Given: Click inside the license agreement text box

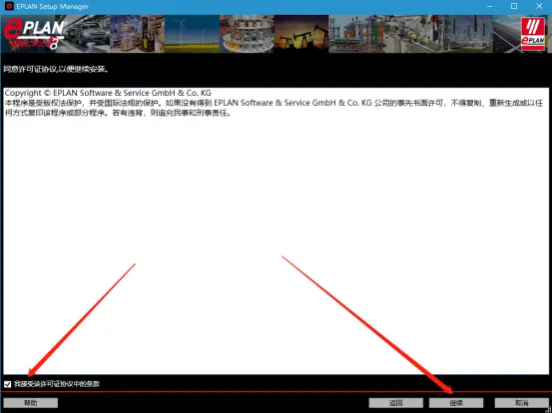Looking at the screenshot, I should (276, 231).
